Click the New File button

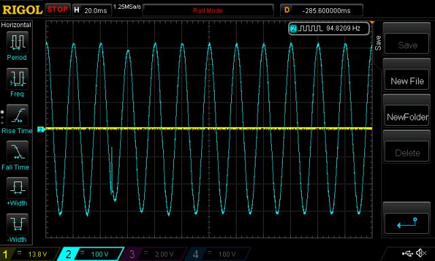pos(406,81)
